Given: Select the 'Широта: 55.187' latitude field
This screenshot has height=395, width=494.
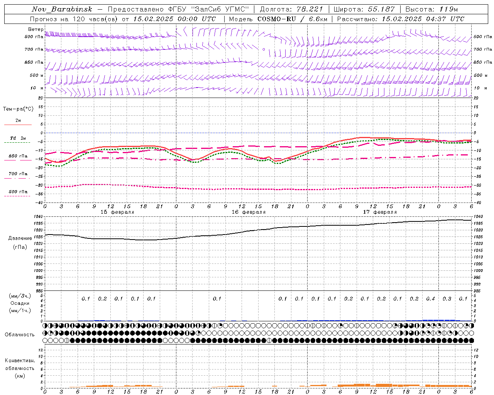Looking at the screenshot, I should [364, 9].
